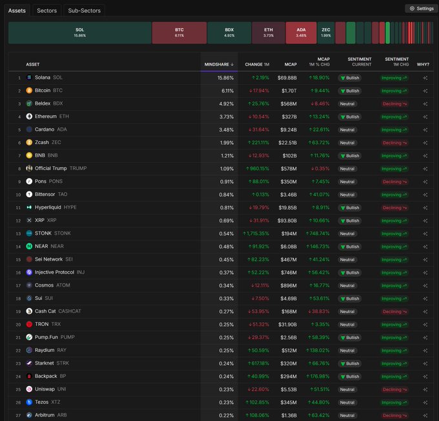
Task: Click the Zcash coin icon
Action: [29, 142]
